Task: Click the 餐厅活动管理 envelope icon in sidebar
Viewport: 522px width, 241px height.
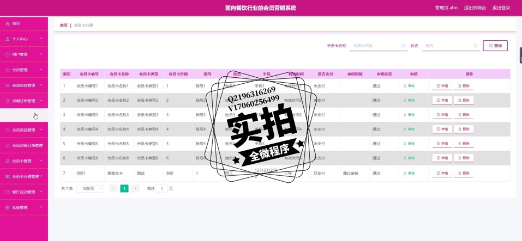Action: pyautogui.click(x=8, y=192)
